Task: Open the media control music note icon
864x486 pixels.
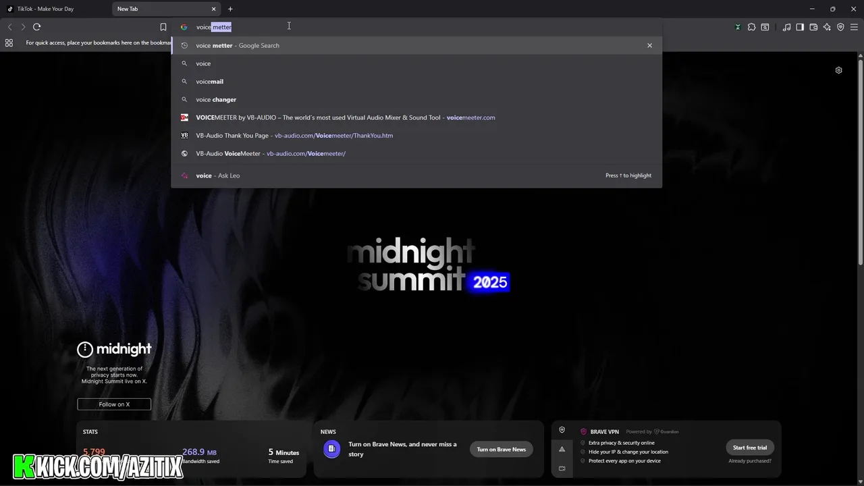Action: click(786, 27)
